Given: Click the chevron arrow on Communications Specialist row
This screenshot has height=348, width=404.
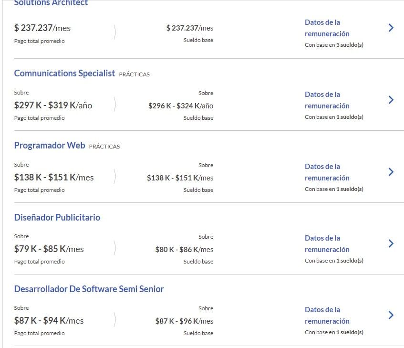Looking at the screenshot, I should click(x=391, y=100).
